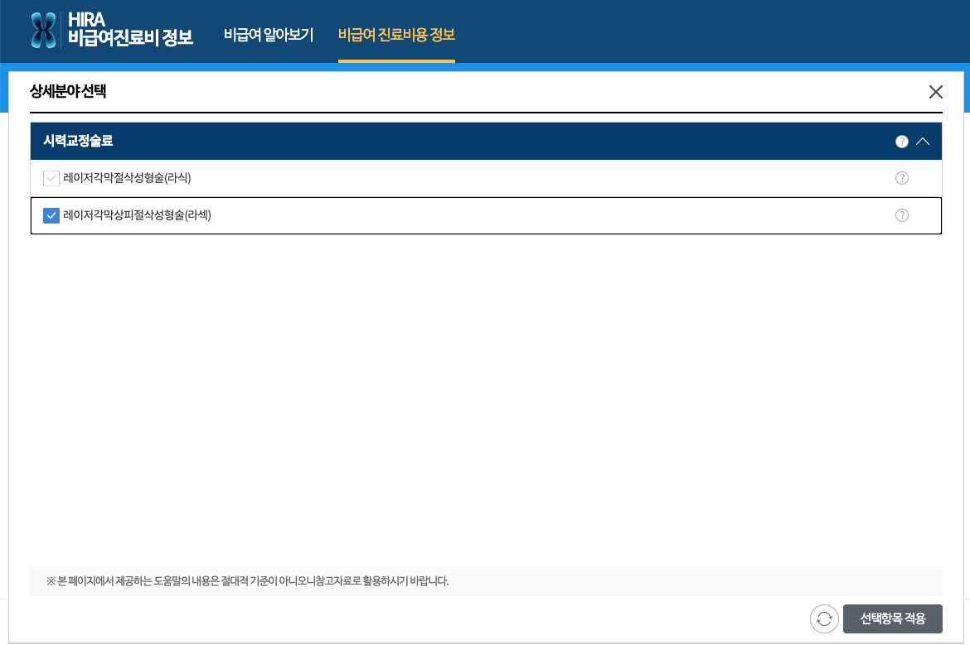This screenshot has height=645, width=970.
Task: Open the help icon next to 라섹 item
Action: coord(901,214)
